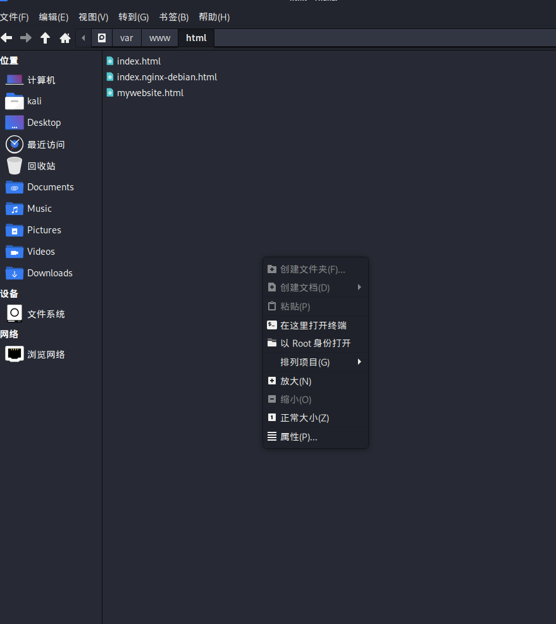Open the 转到(G) menu
Viewport: 556px width, 624px height.
[x=133, y=17]
